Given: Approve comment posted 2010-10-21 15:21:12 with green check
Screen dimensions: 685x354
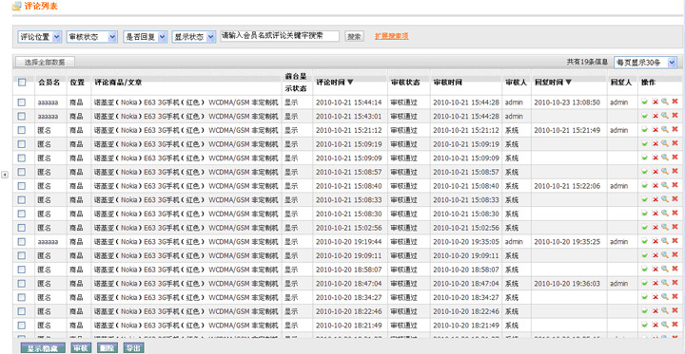Looking at the screenshot, I should pos(645,130).
